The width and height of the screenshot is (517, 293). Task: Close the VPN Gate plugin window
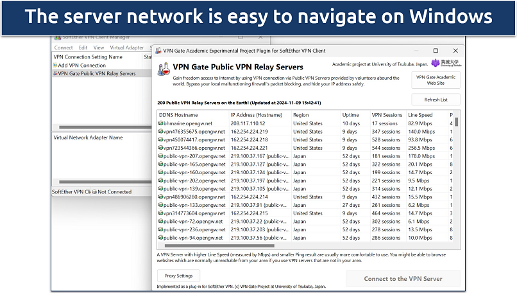point(455,51)
